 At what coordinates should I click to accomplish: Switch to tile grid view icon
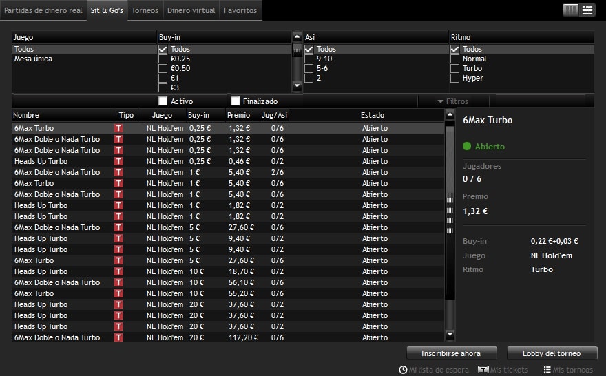pyautogui.click(x=570, y=10)
